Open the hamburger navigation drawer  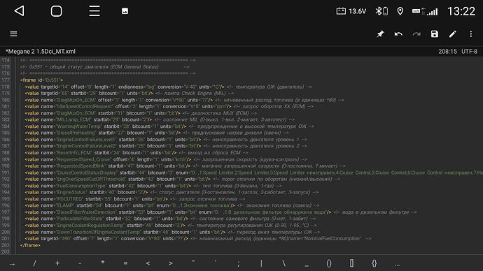coord(13,34)
